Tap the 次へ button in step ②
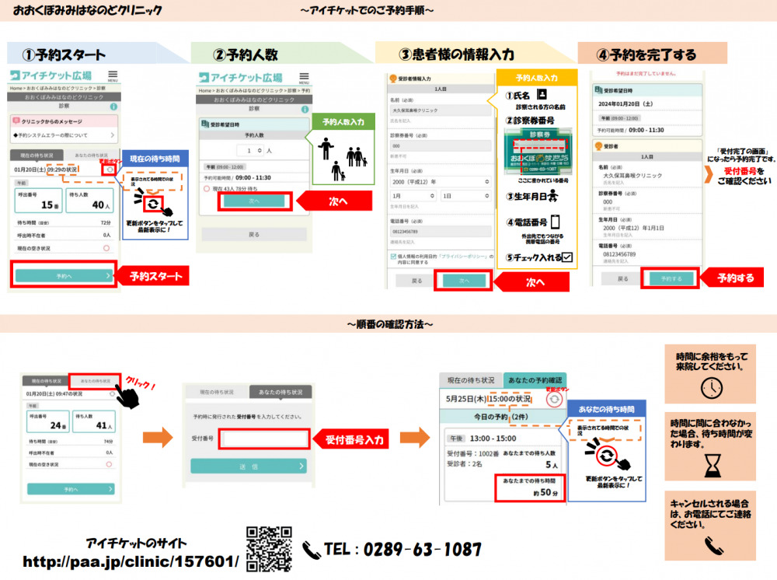The image size is (777, 580). coord(254,201)
